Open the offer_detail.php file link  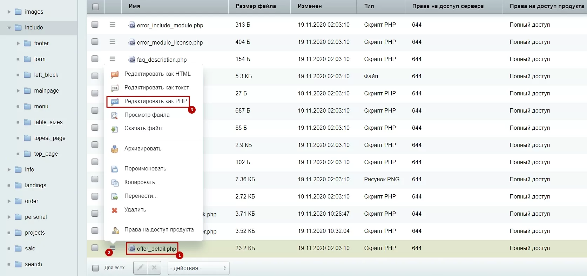pyautogui.click(x=156, y=249)
